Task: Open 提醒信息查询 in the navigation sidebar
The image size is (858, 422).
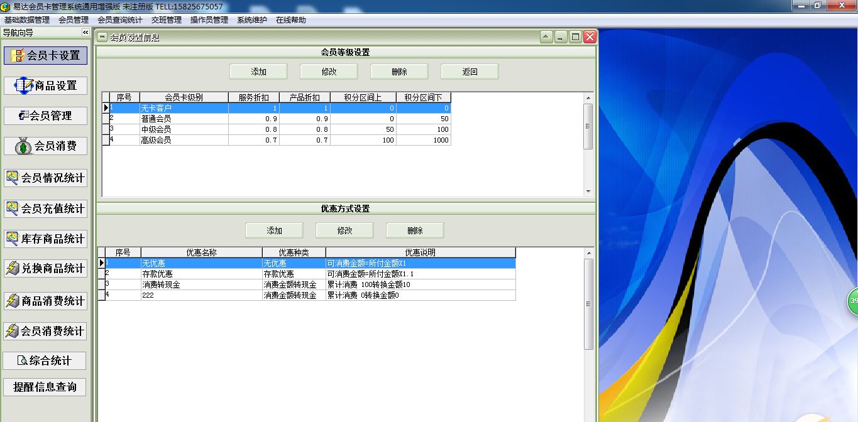Action: (x=45, y=387)
